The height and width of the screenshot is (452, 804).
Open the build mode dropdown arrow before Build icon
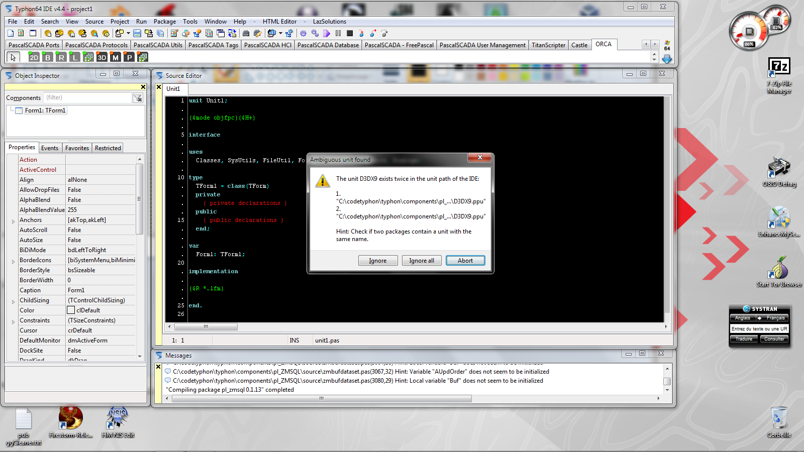[280, 33]
